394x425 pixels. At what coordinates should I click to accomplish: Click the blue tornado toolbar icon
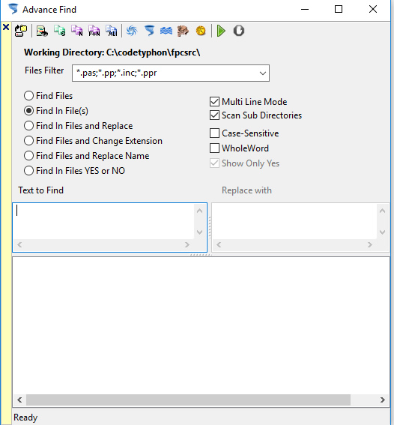(149, 31)
